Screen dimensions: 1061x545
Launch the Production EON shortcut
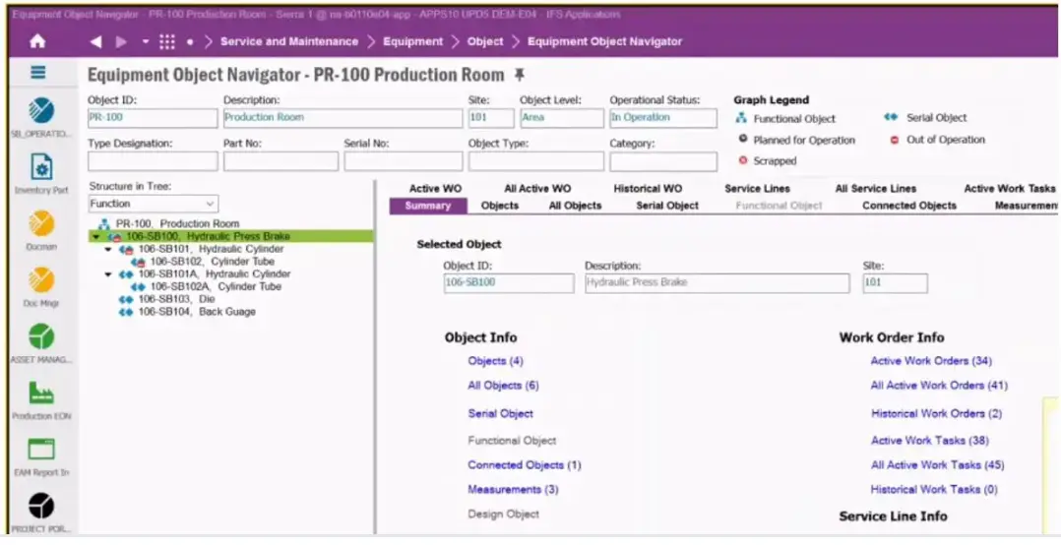tap(40, 394)
